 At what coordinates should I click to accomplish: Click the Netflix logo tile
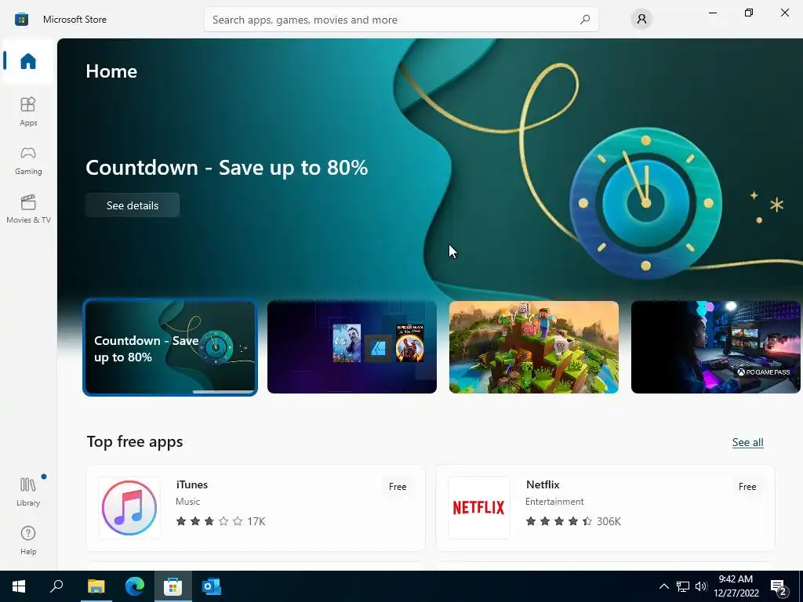point(479,508)
